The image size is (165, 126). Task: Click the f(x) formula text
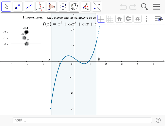click(70, 24)
